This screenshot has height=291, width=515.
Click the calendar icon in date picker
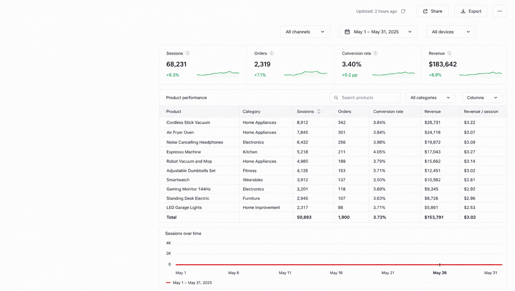pos(347,32)
